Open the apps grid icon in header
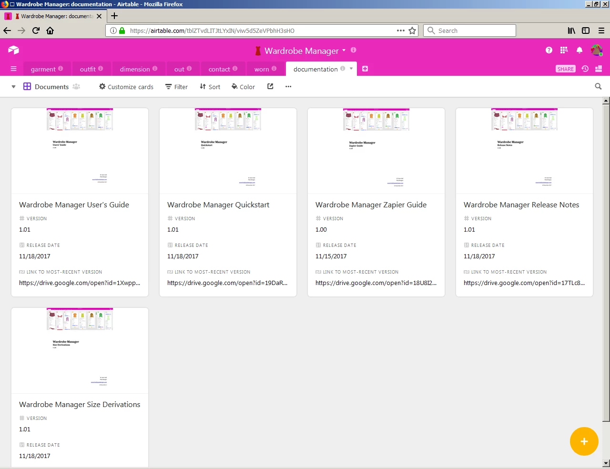Screen dimensions: 610x469 click(564, 50)
